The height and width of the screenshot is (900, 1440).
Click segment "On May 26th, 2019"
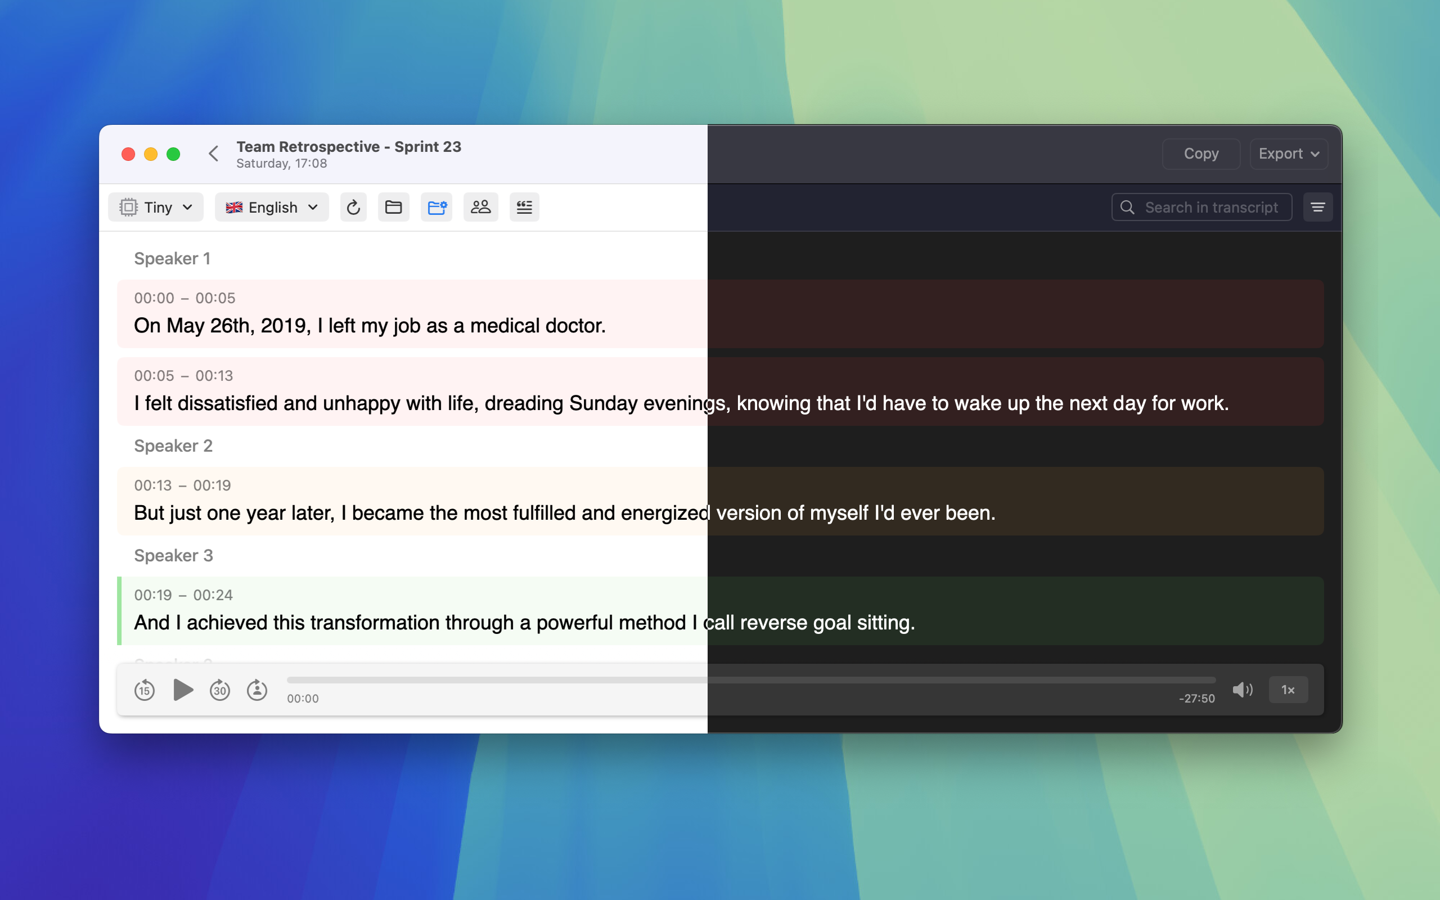721,314
